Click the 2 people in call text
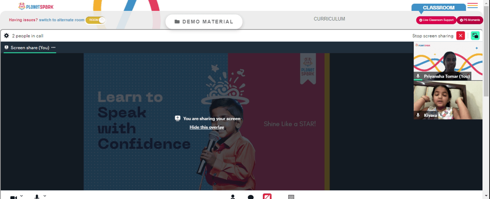The image size is (490, 199). point(27,36)
